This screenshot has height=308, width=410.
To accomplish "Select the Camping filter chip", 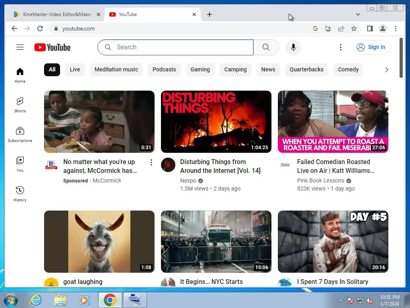I will [x=235, y=70].
